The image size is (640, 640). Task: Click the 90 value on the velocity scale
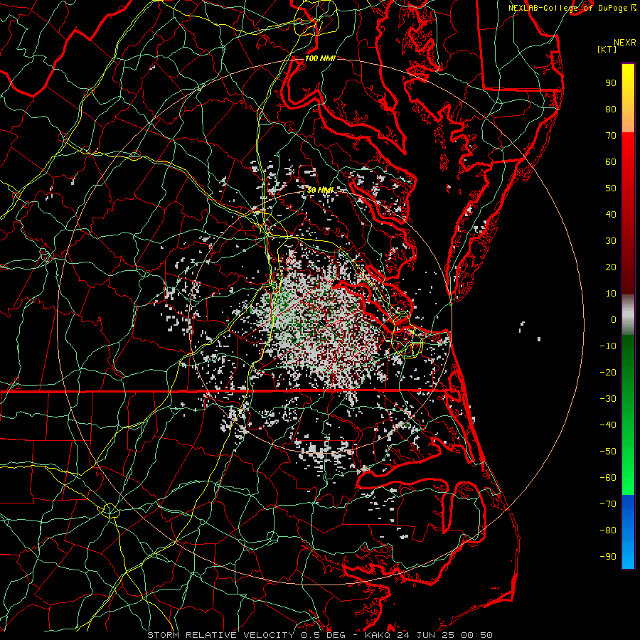pos(611,83)
